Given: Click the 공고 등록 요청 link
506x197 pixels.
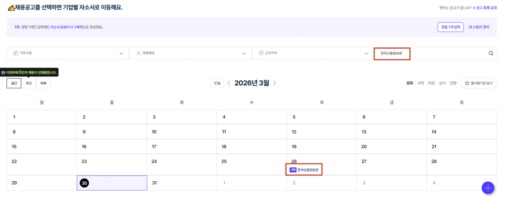Looking at the screenshot, I should click(x=486, y=8).
